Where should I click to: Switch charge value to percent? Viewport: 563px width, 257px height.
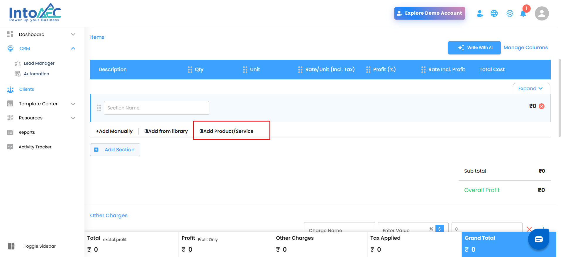431,229
